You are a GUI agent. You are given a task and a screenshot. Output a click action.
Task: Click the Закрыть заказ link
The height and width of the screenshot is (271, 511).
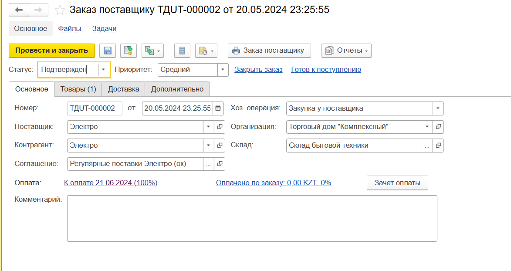tap(258, 70)
